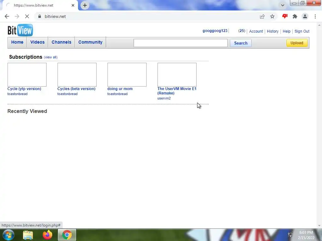The image size is (322, 241).
Task: Open a new tab with the plus button
Action: coord(85,5)
